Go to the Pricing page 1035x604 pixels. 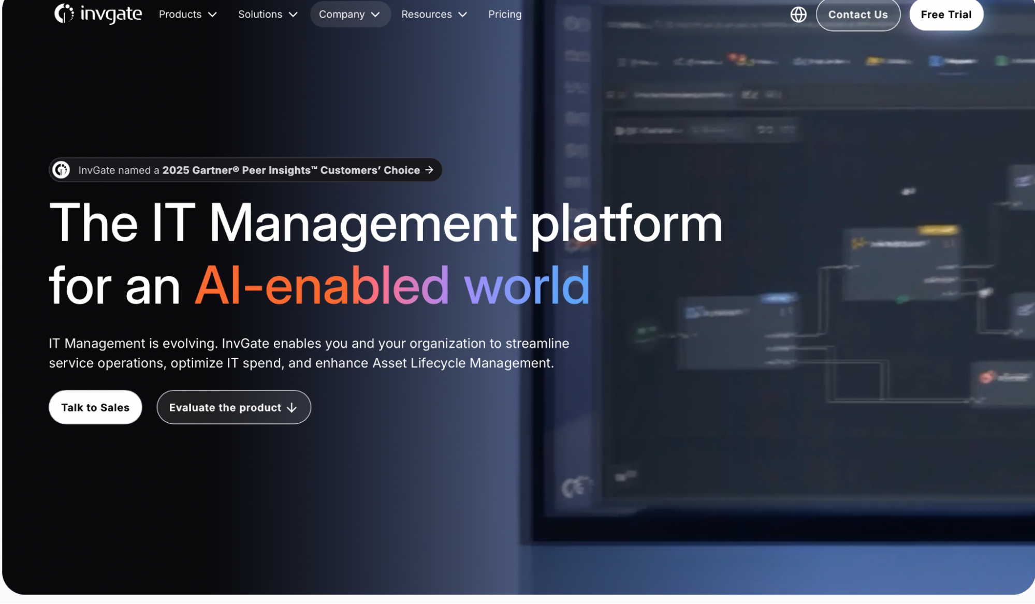coord(505,14)
